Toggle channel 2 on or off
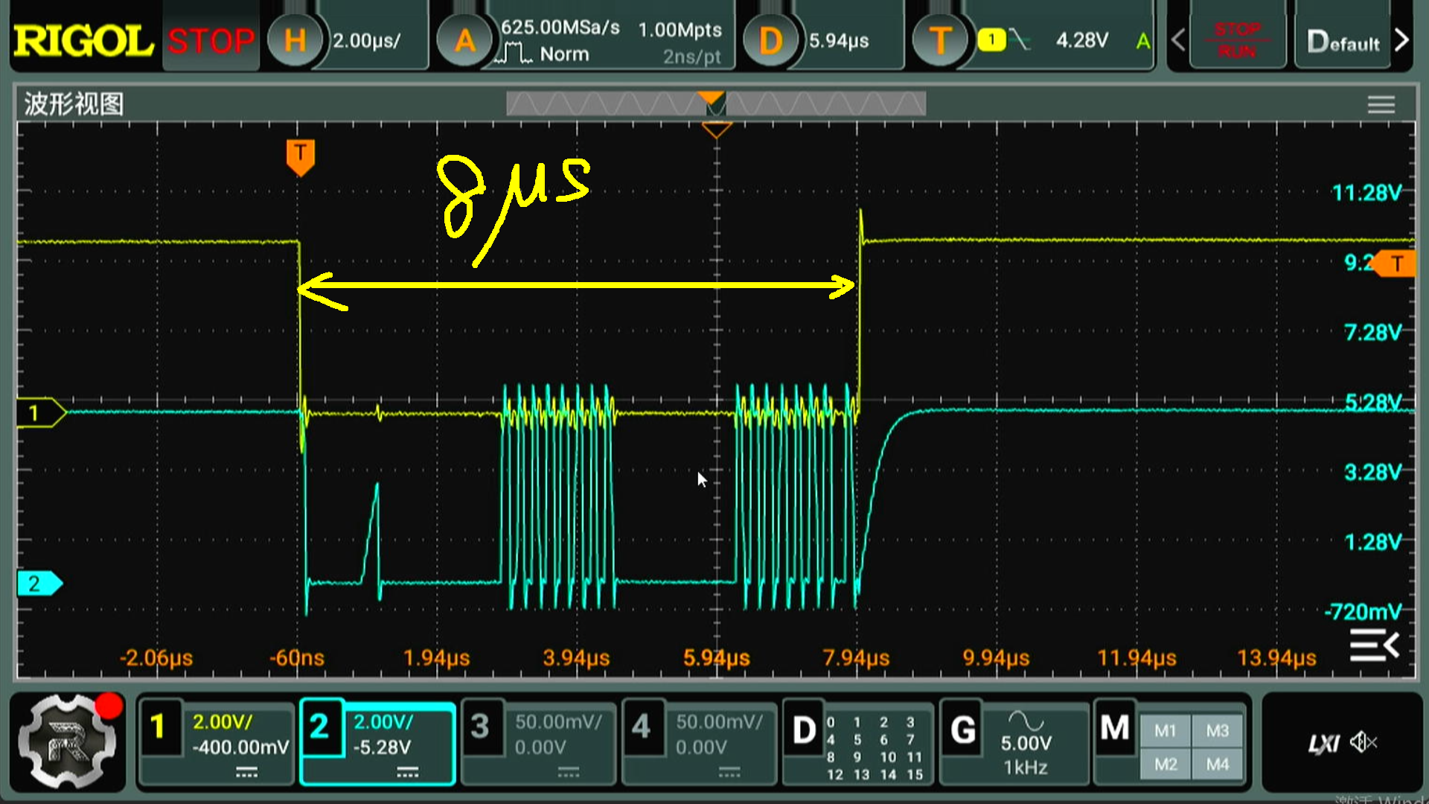 320,727
